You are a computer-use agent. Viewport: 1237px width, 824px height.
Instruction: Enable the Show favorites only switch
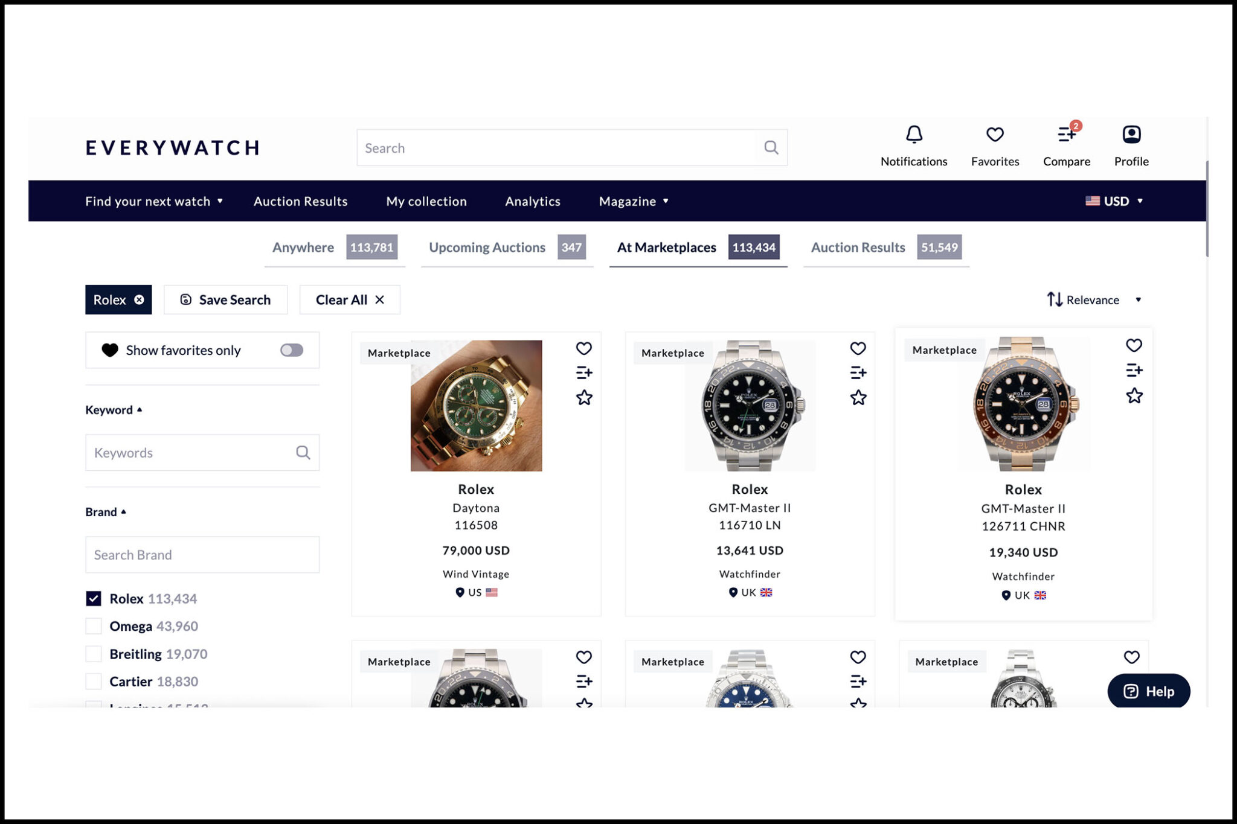tap(291, 350)
